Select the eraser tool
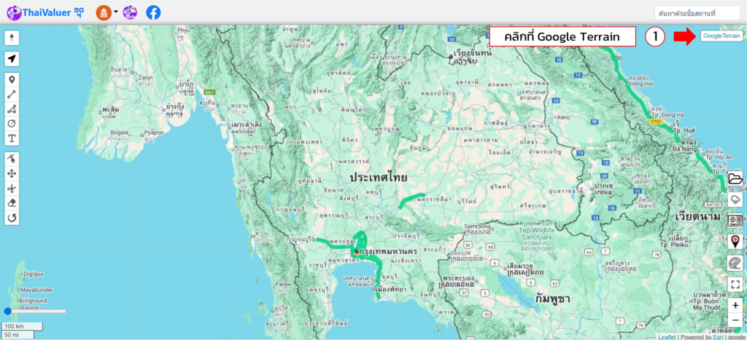 click(12, 202)
